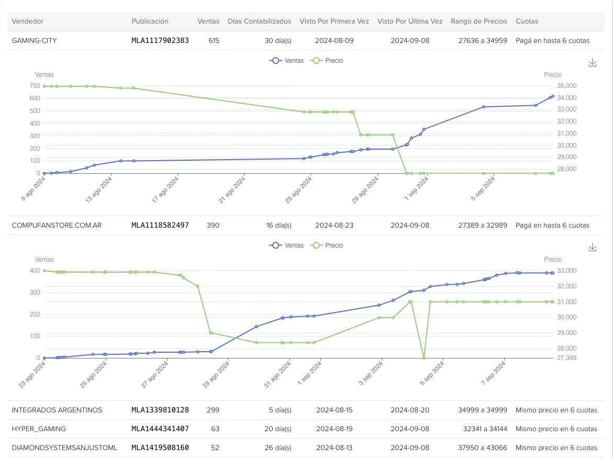Select the COMPUFANSTORE.COM.AR vendor name
The width and height of the screenshot is (613, 460).
pos(57,226)
